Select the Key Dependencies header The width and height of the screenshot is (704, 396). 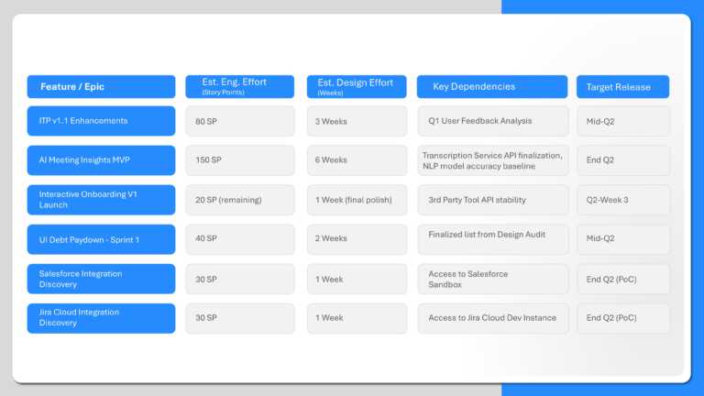pos(492,87)
